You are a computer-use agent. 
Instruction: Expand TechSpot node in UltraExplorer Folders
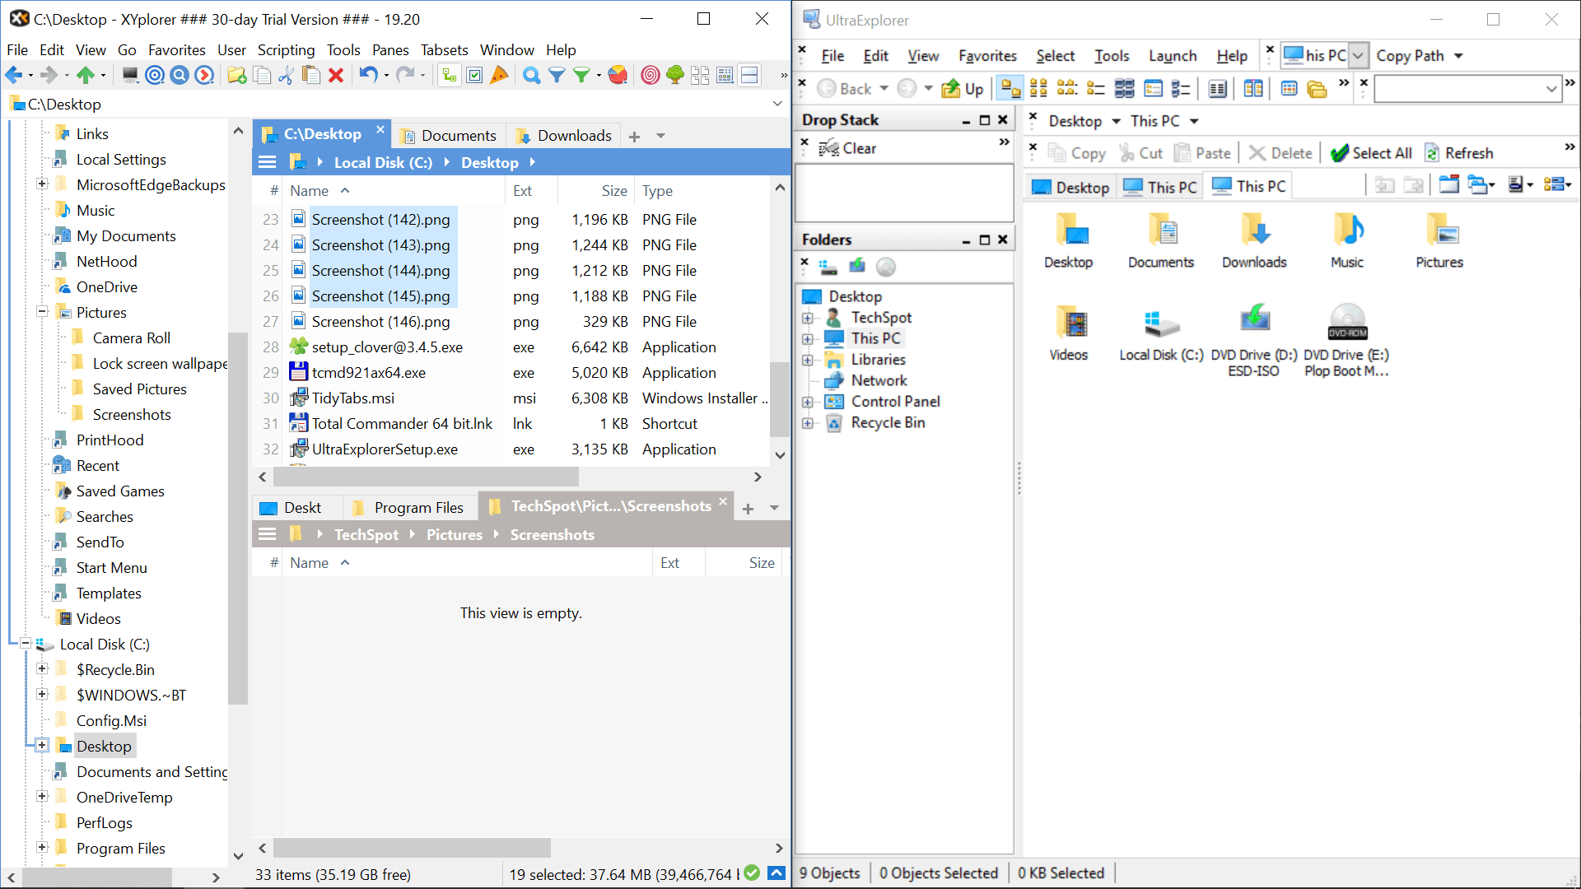coord(808,318)
